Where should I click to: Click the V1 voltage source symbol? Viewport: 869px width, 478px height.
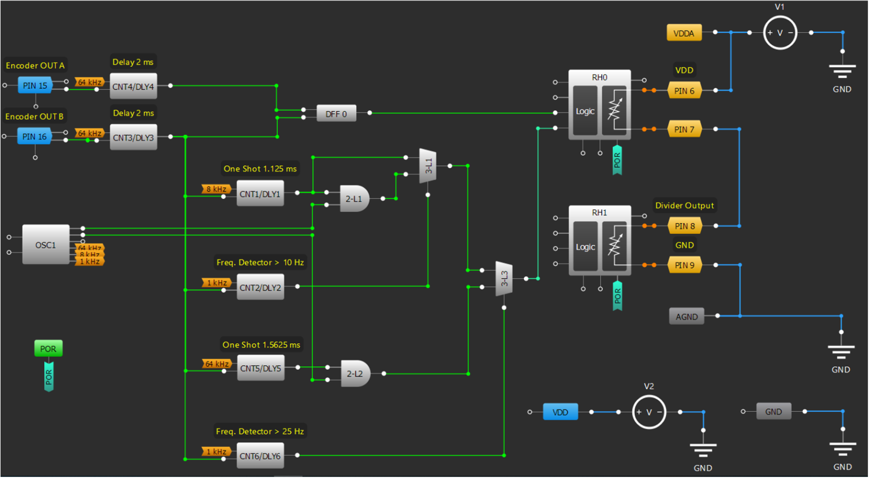[780, 32]
